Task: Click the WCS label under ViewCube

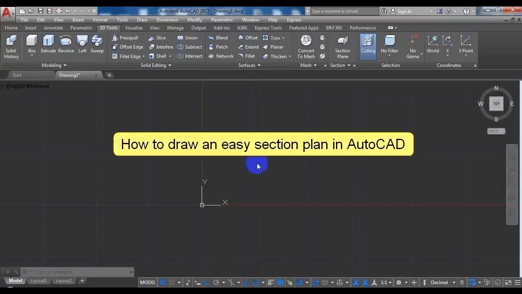Action: 496,131
